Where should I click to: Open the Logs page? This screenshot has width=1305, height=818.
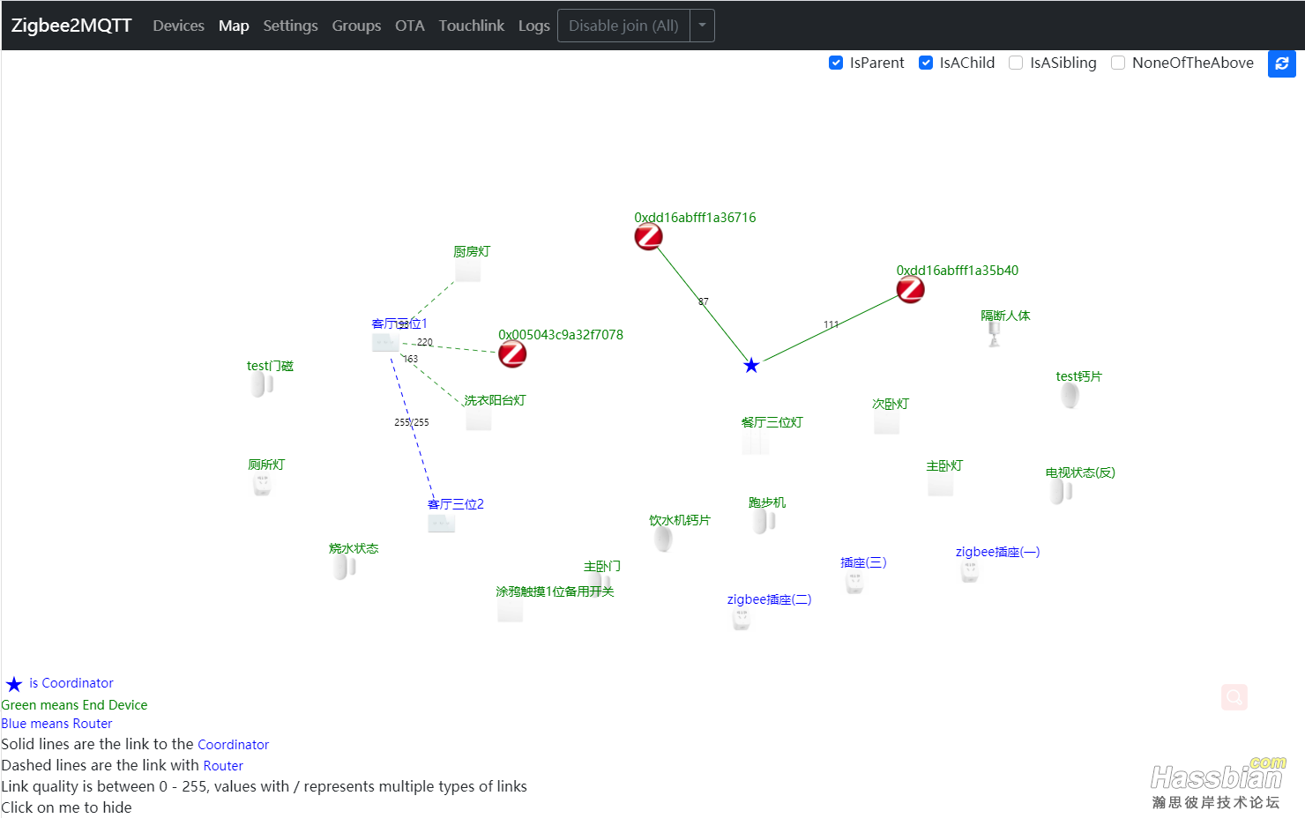tap(533, 26)
